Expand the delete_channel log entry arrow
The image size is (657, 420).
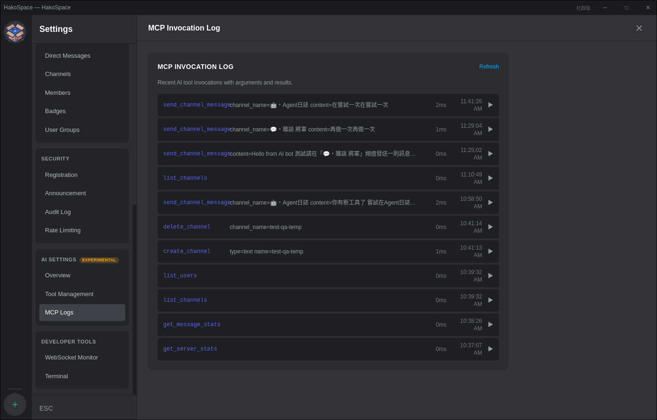pyautogui.click(x=490, y=227)
